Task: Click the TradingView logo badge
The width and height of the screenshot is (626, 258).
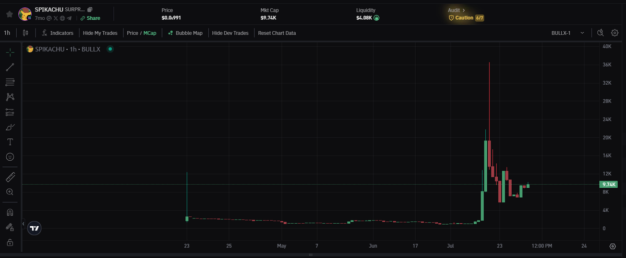Action: coord(35,228)
